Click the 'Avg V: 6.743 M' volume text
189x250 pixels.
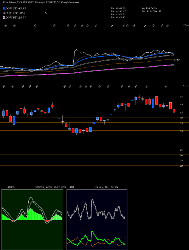149,8
